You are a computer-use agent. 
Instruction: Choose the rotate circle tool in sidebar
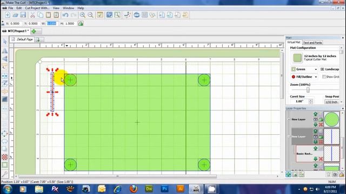[x=5, y=133]
